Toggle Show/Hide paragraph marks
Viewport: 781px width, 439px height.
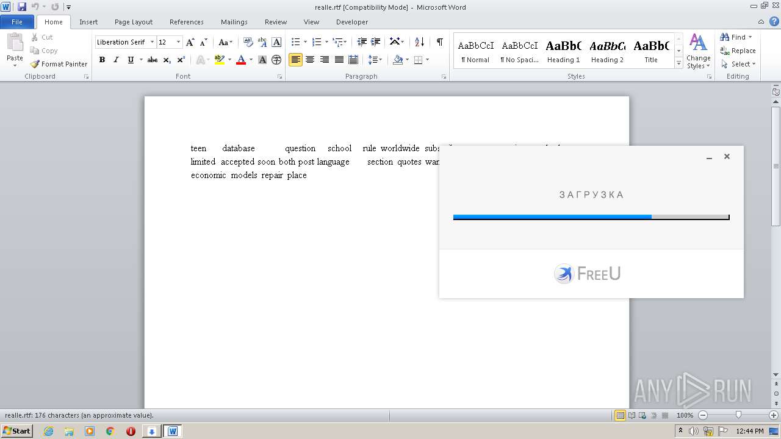(x=439, y=42)
